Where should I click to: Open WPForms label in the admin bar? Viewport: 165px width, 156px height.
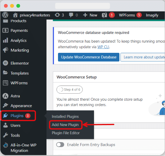[x=127, y=15]
